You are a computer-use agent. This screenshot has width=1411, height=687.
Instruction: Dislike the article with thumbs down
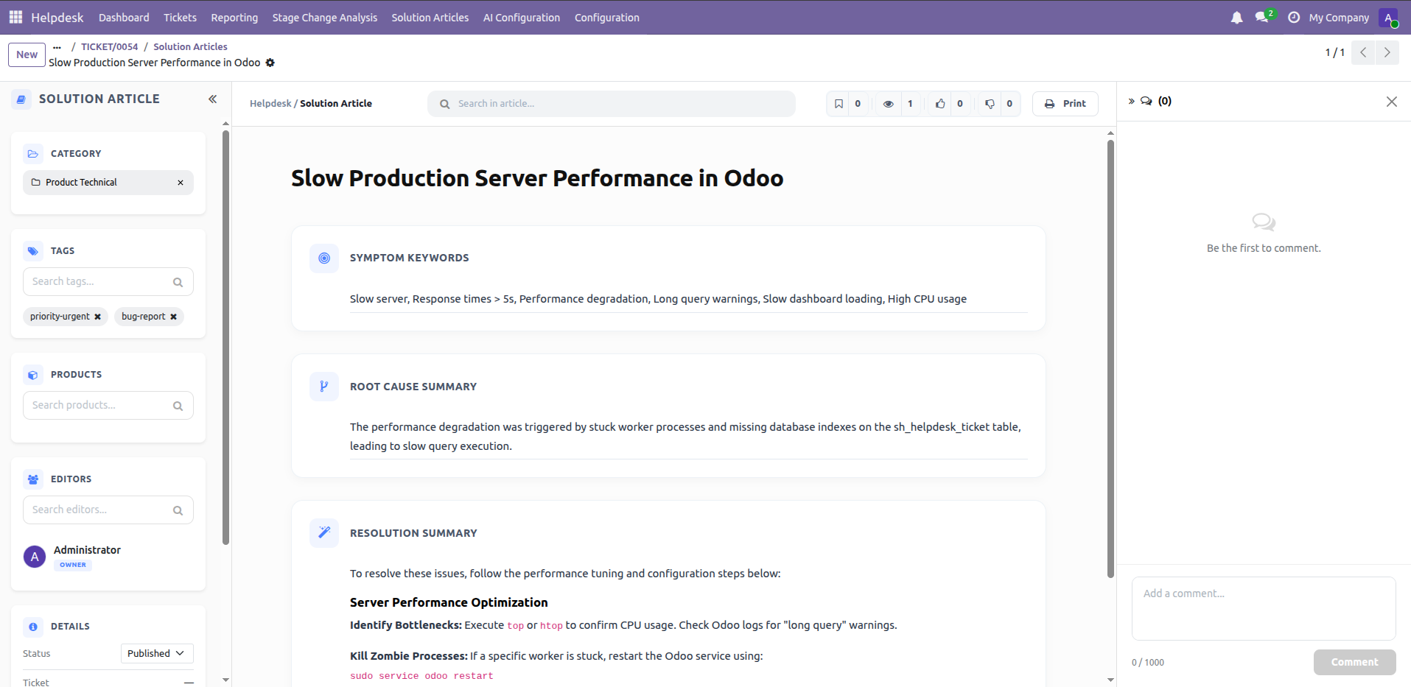point(990,104)
